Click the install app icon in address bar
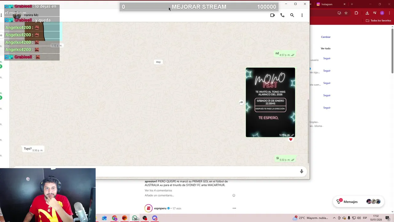The height and width of the screenshot is (222, 394). point(339,13)
